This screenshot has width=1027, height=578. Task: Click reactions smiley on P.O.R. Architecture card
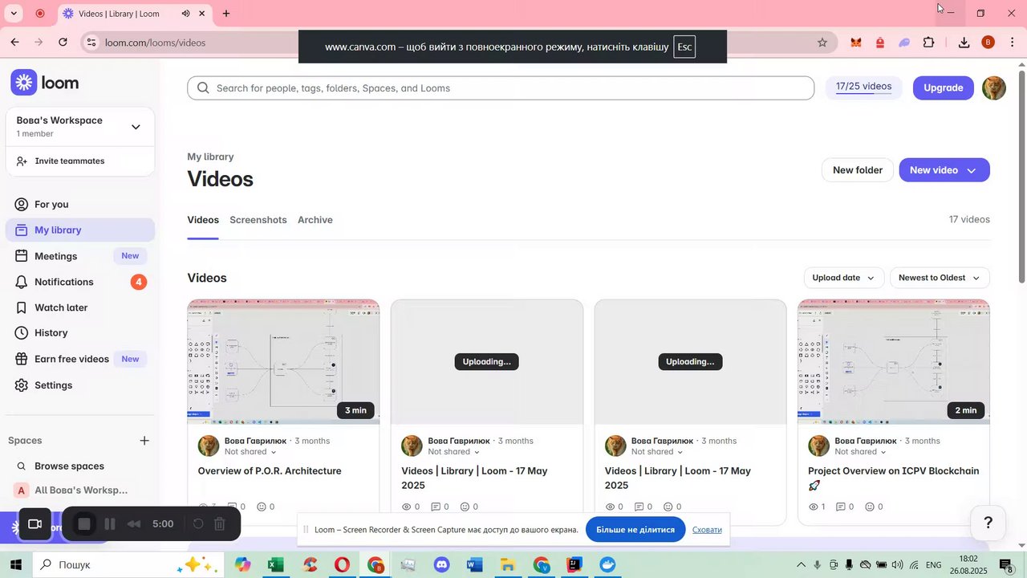262,507
